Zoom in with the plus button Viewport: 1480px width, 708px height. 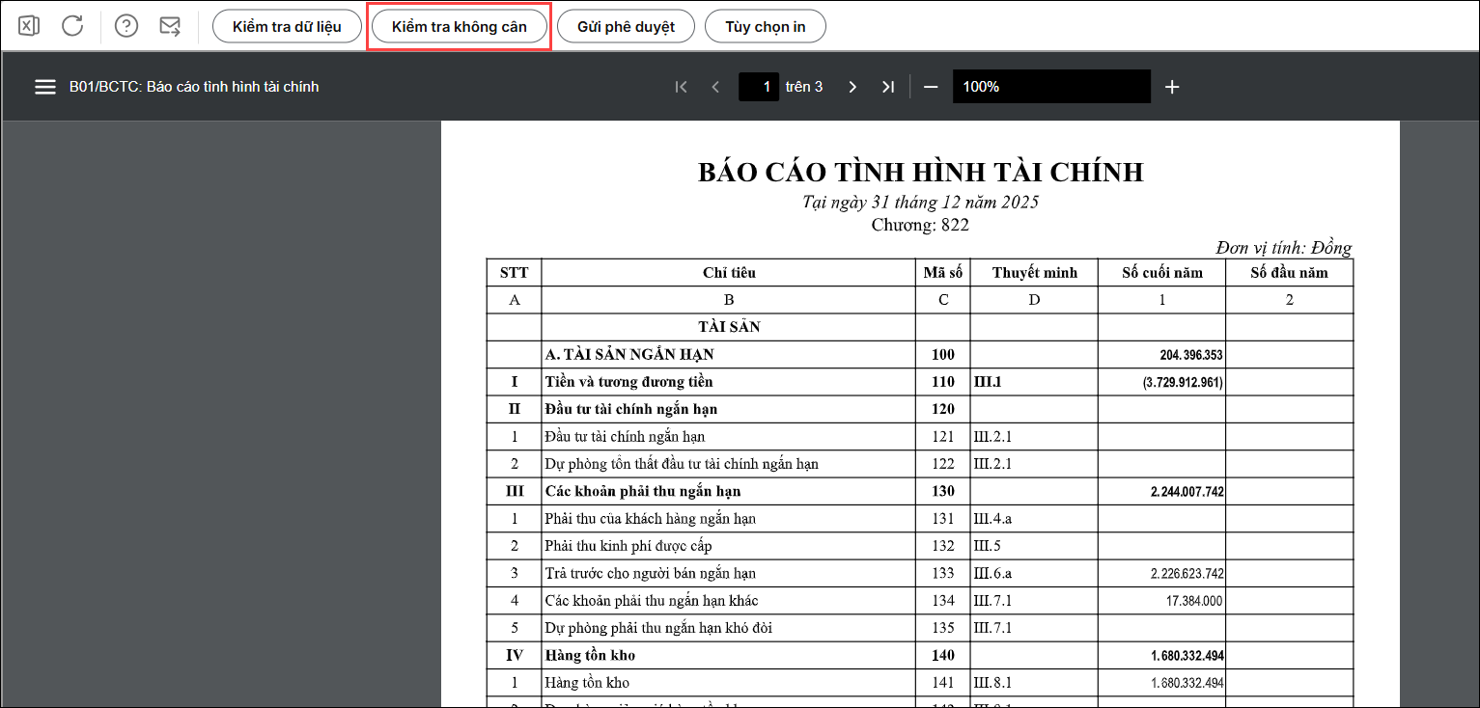coord(1172,87)
